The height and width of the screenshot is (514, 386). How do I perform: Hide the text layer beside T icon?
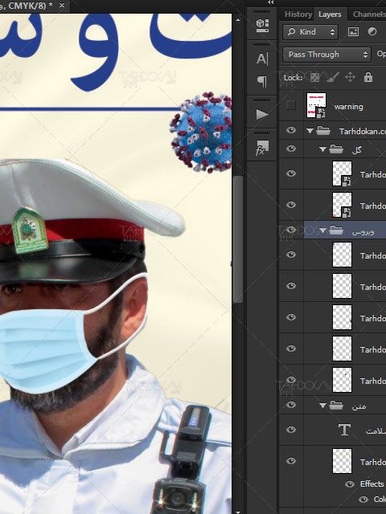[291, 430]
